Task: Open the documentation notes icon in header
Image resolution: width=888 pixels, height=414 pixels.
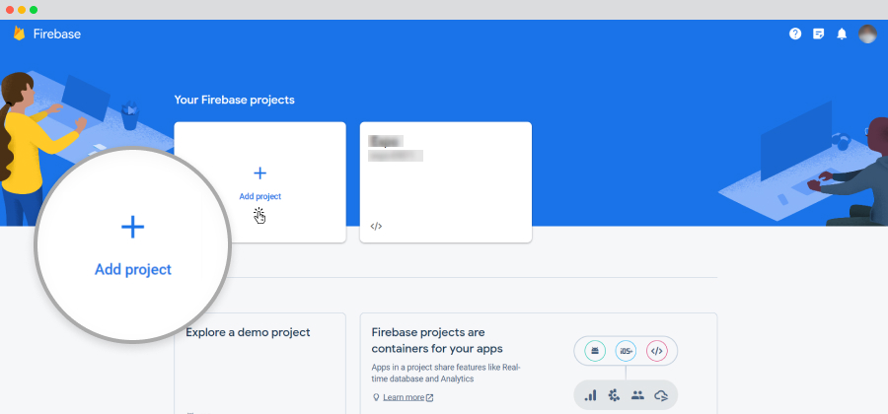Action: pos(818,34)
